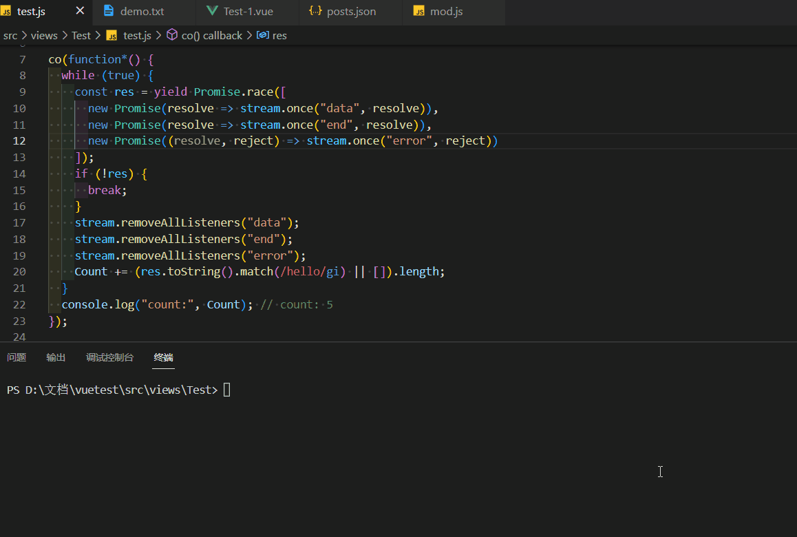The image size is (797, 537).
Task: Click line number 7 in gutter
Action: coord(22,59)
